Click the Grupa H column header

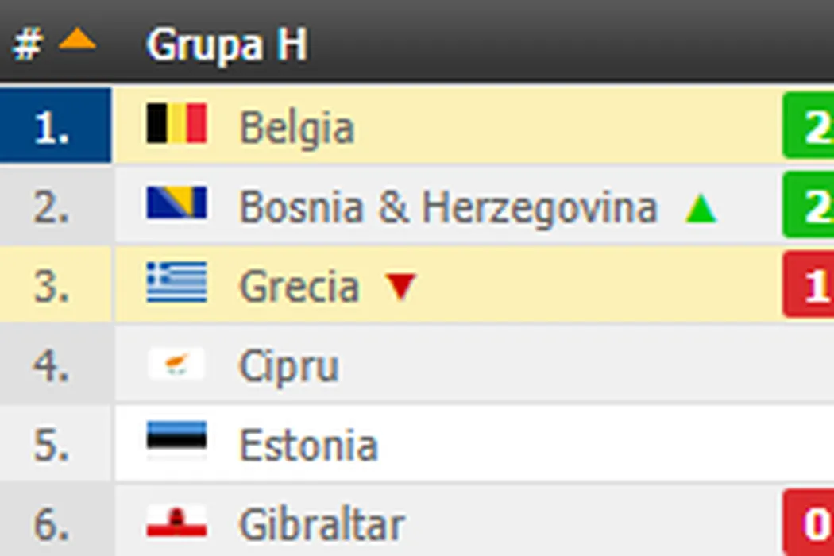(226, 44)
